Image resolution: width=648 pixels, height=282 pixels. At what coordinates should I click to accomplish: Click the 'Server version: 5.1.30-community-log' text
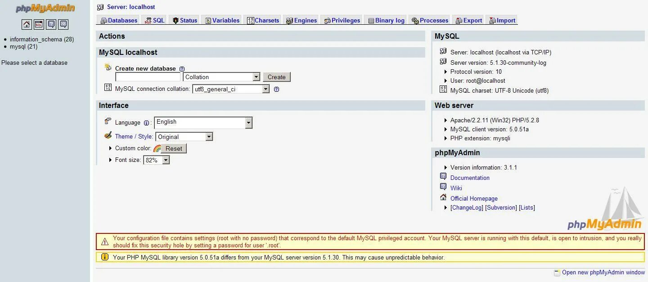point(498,63)
